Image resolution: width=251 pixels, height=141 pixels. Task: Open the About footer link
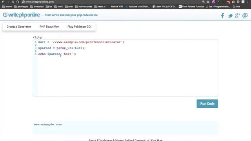pos(93,140)
